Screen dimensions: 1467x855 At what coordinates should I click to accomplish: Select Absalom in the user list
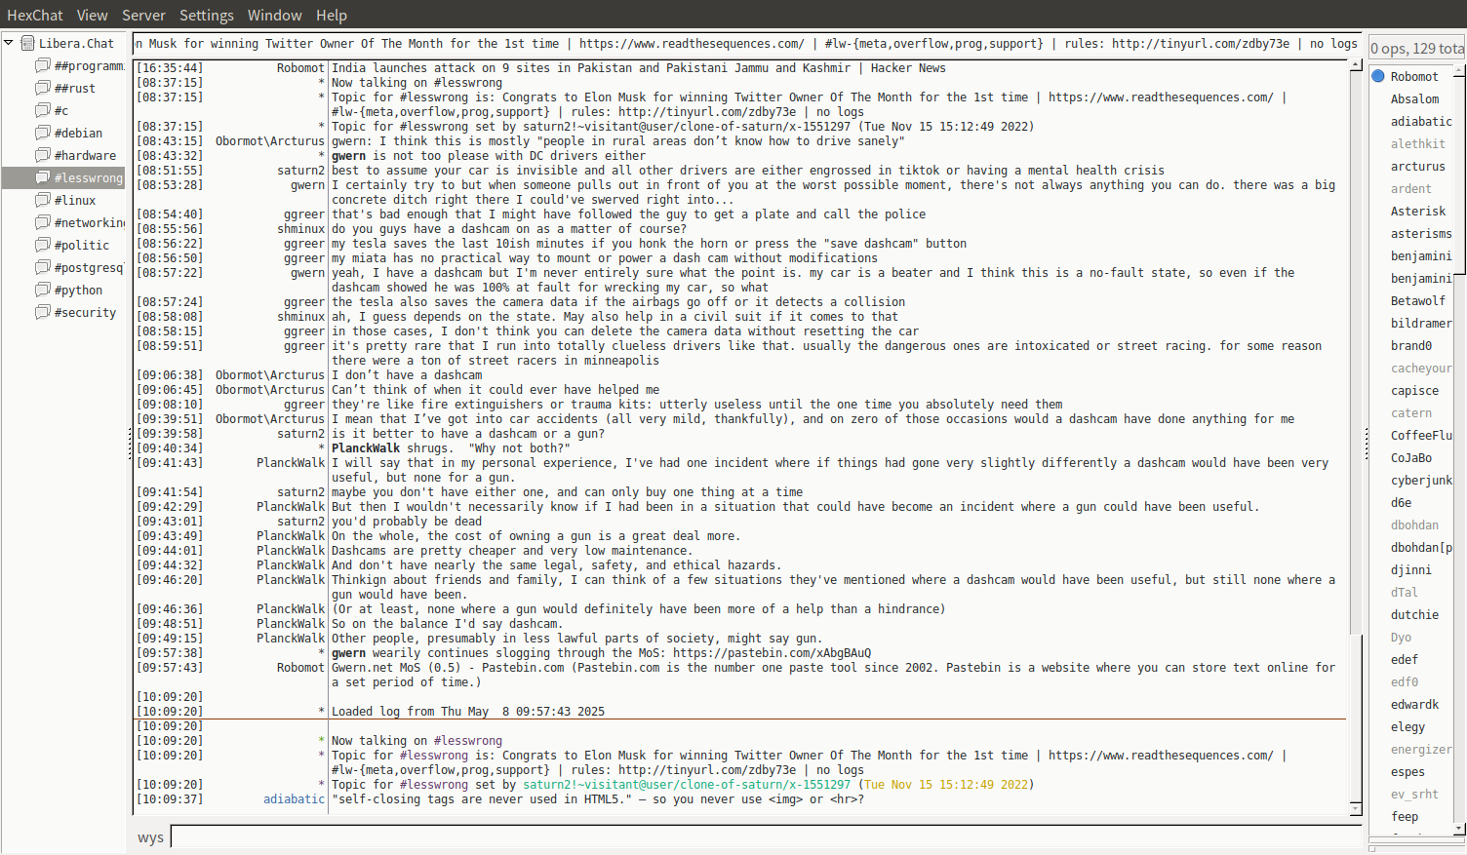1414,98
